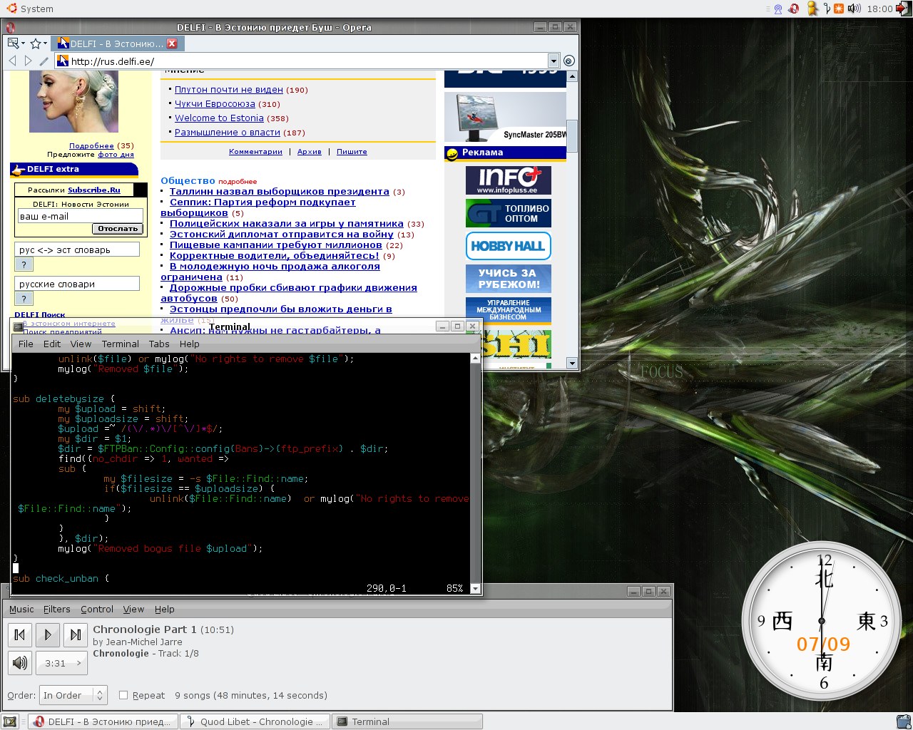Click the HOBBY HALL banner
913x730 pixels.
(x=508, y=246)
